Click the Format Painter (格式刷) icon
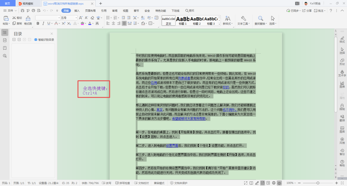The image size is (347, 186). tap(28, 19)
